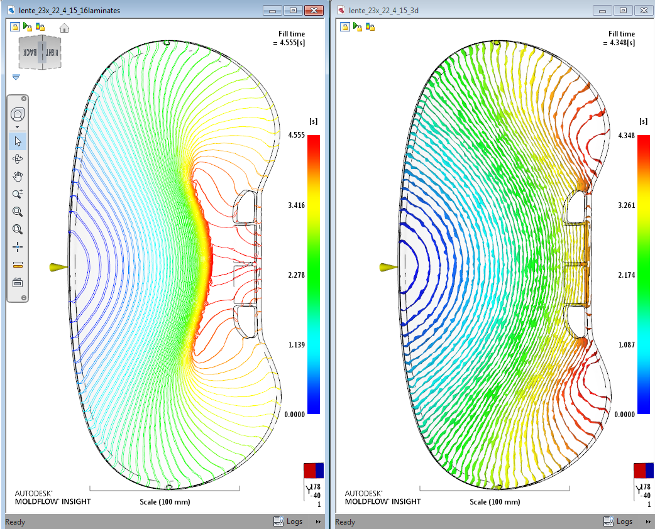
Task: Collapse the panel using the blue arrow below ViewCube
Action: click(16, 77)
